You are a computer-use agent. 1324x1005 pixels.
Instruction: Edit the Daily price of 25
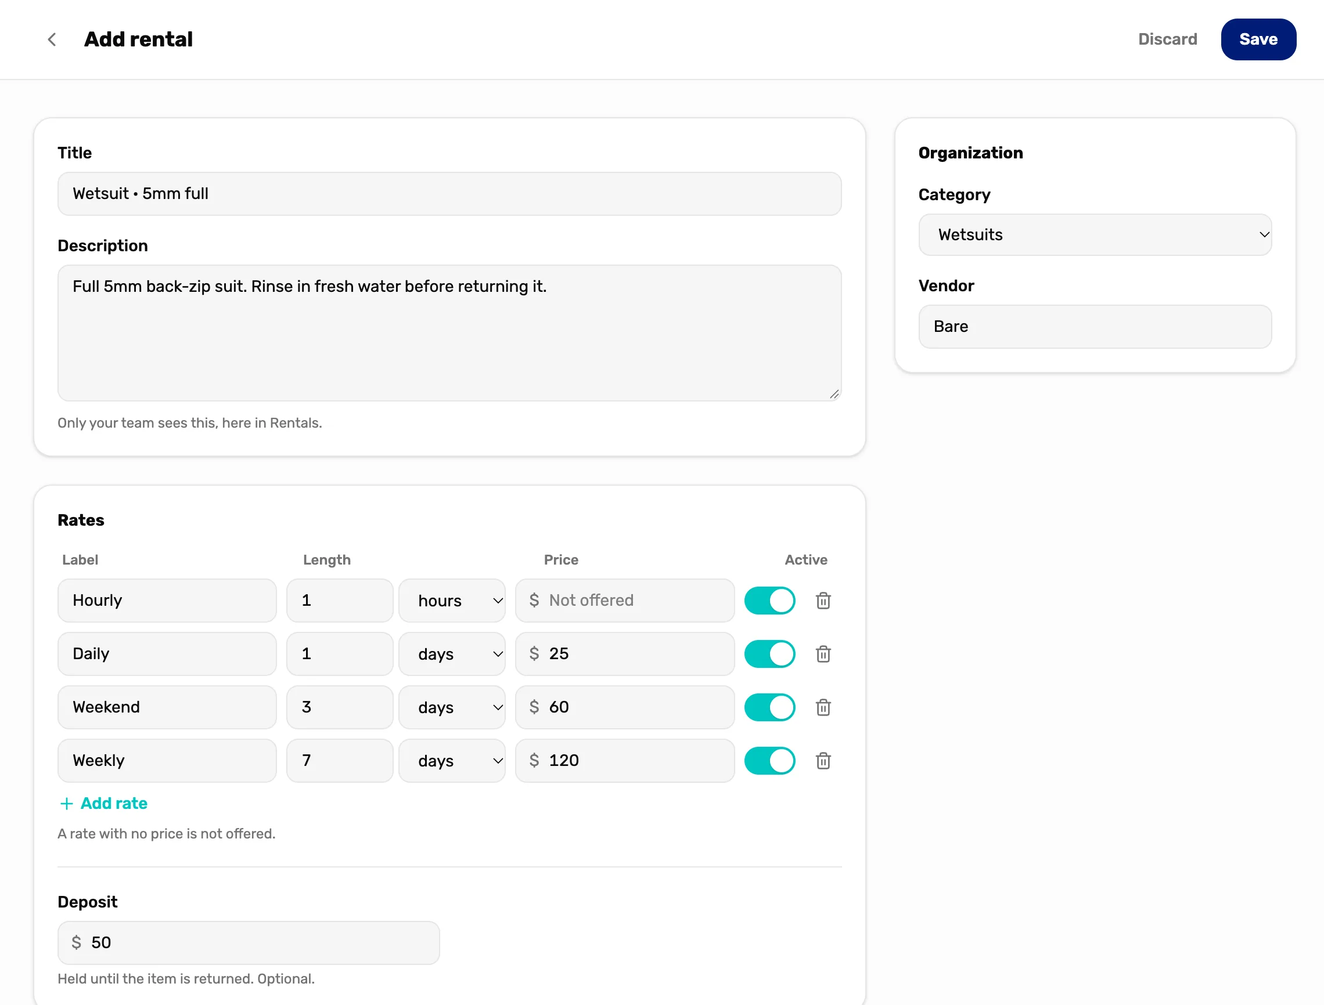click(624, 654)
